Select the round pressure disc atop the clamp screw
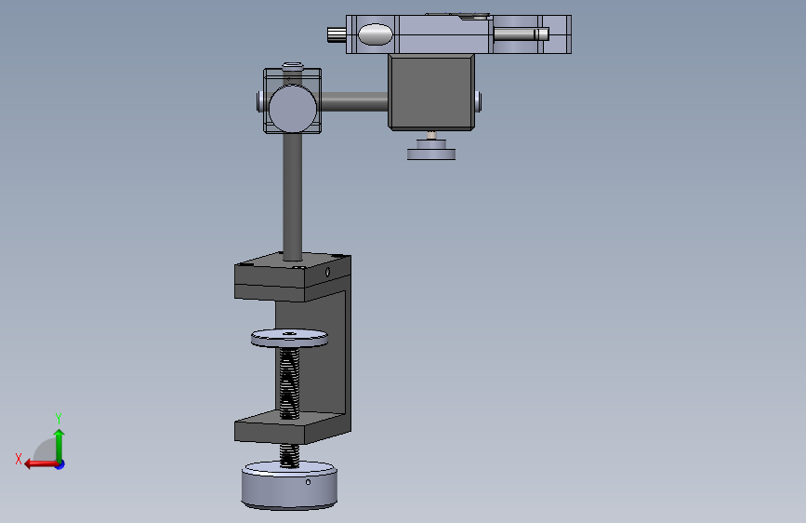The height and width of the screenshot is (523, 806). point(289,338)
